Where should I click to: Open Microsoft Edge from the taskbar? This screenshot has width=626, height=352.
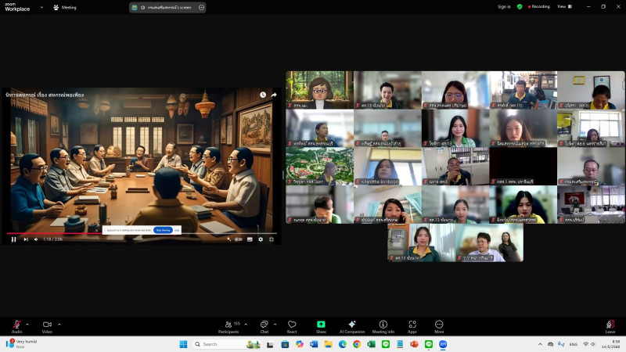point(343,344)
